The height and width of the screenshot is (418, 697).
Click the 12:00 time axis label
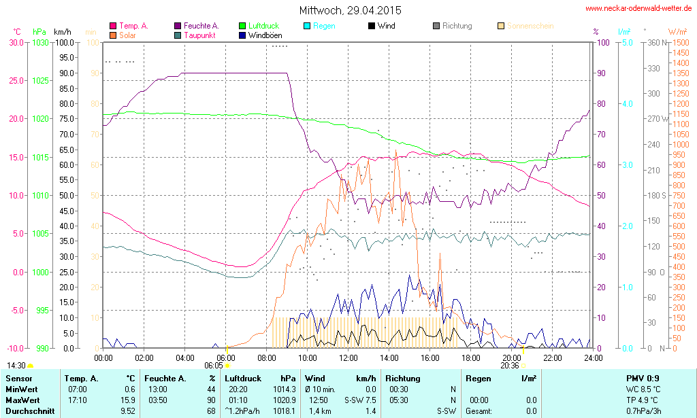point(348,358)
